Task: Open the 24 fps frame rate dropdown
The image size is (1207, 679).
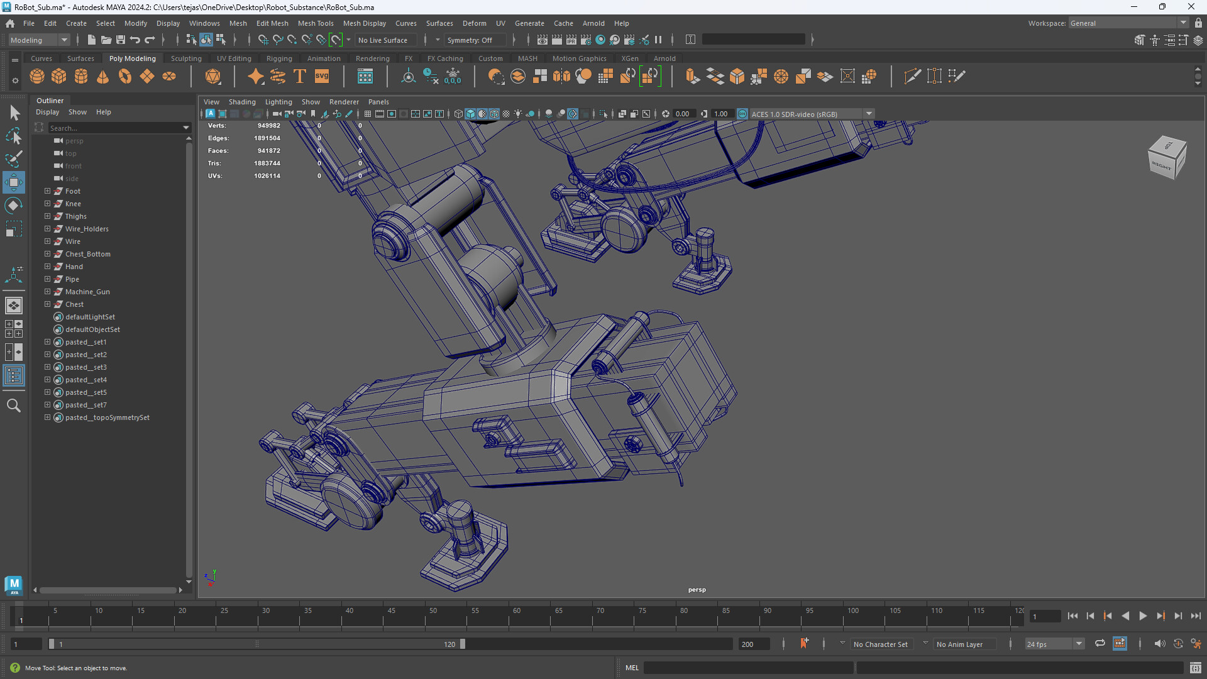Action: (1054, 644)
